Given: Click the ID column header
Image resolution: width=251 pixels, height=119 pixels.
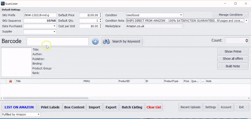Looking at the screenshot, I should pyautogui.click(x=154, y=81).
